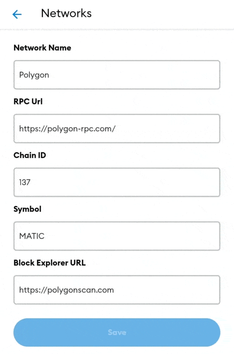This screenshot has width=234, height=354.
Task: Click on the Polygon text value
Action: pos(34,75)
